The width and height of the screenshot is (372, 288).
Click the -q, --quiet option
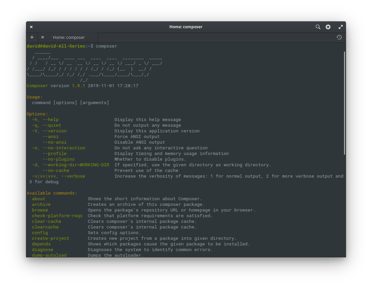(x=47, y=125)
